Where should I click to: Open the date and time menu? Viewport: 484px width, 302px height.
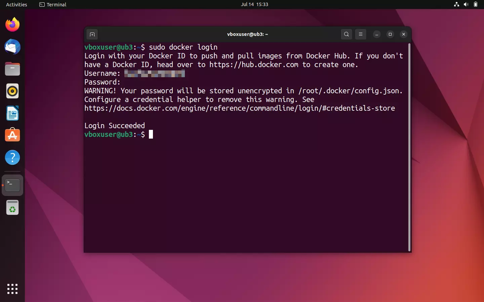pyautogui.click(x=254, y=4)
